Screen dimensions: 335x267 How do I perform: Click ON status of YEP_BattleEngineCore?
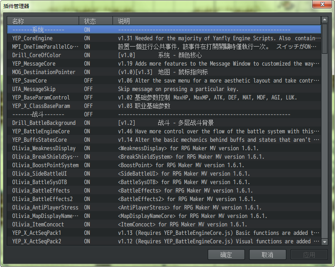87,131
